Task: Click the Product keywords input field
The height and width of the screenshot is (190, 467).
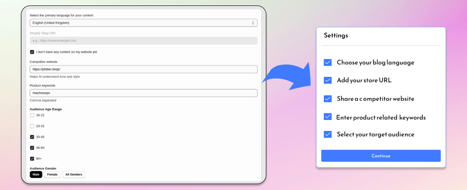Action: (x=143, y=93)
